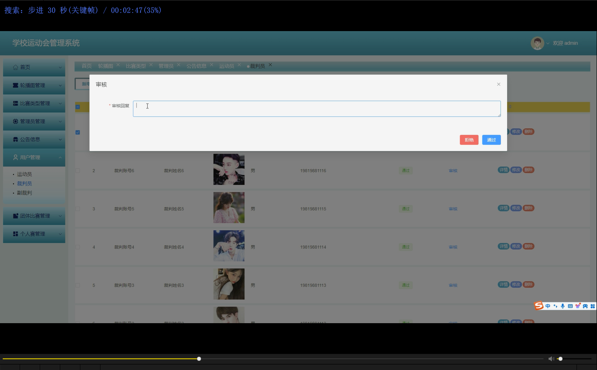This screenshot has height=370, width=597.
Task: Click the 管理员管理 sidebar icon
Action: 15,121
